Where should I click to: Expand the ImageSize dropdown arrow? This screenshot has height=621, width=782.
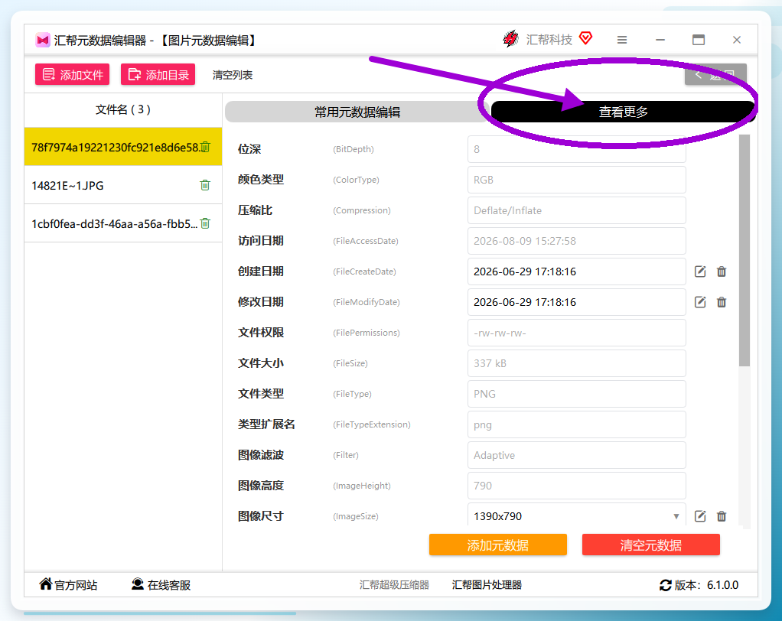point(676,516)
